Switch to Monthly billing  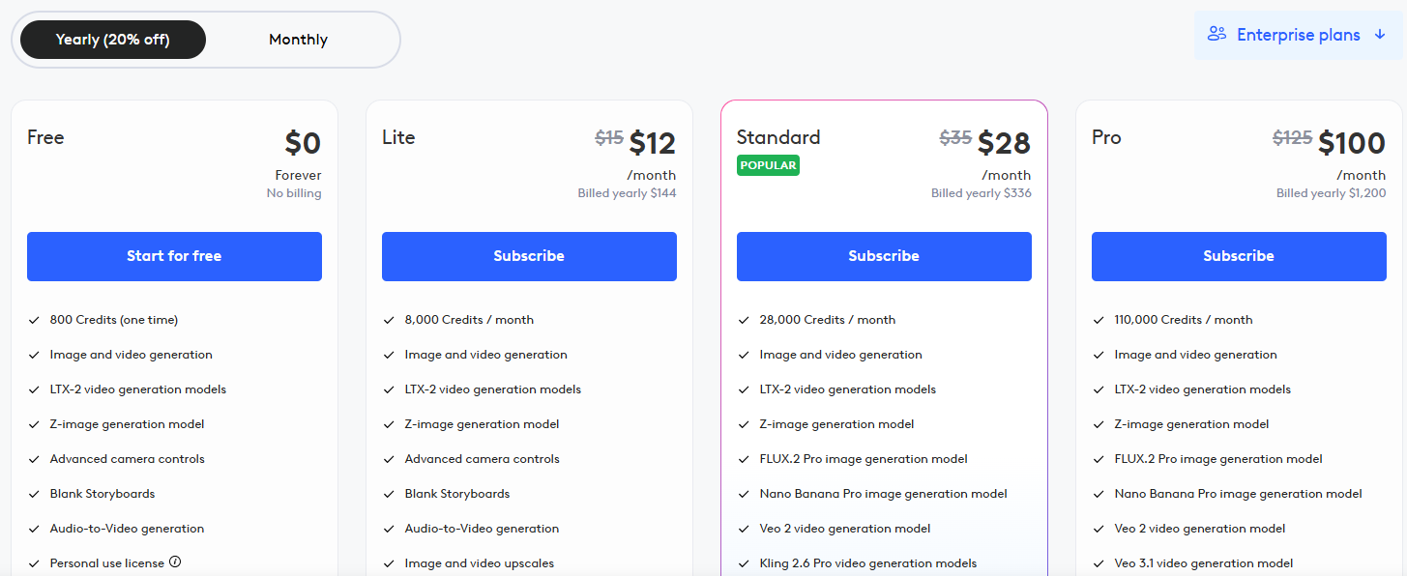click(x=298, y=39)
